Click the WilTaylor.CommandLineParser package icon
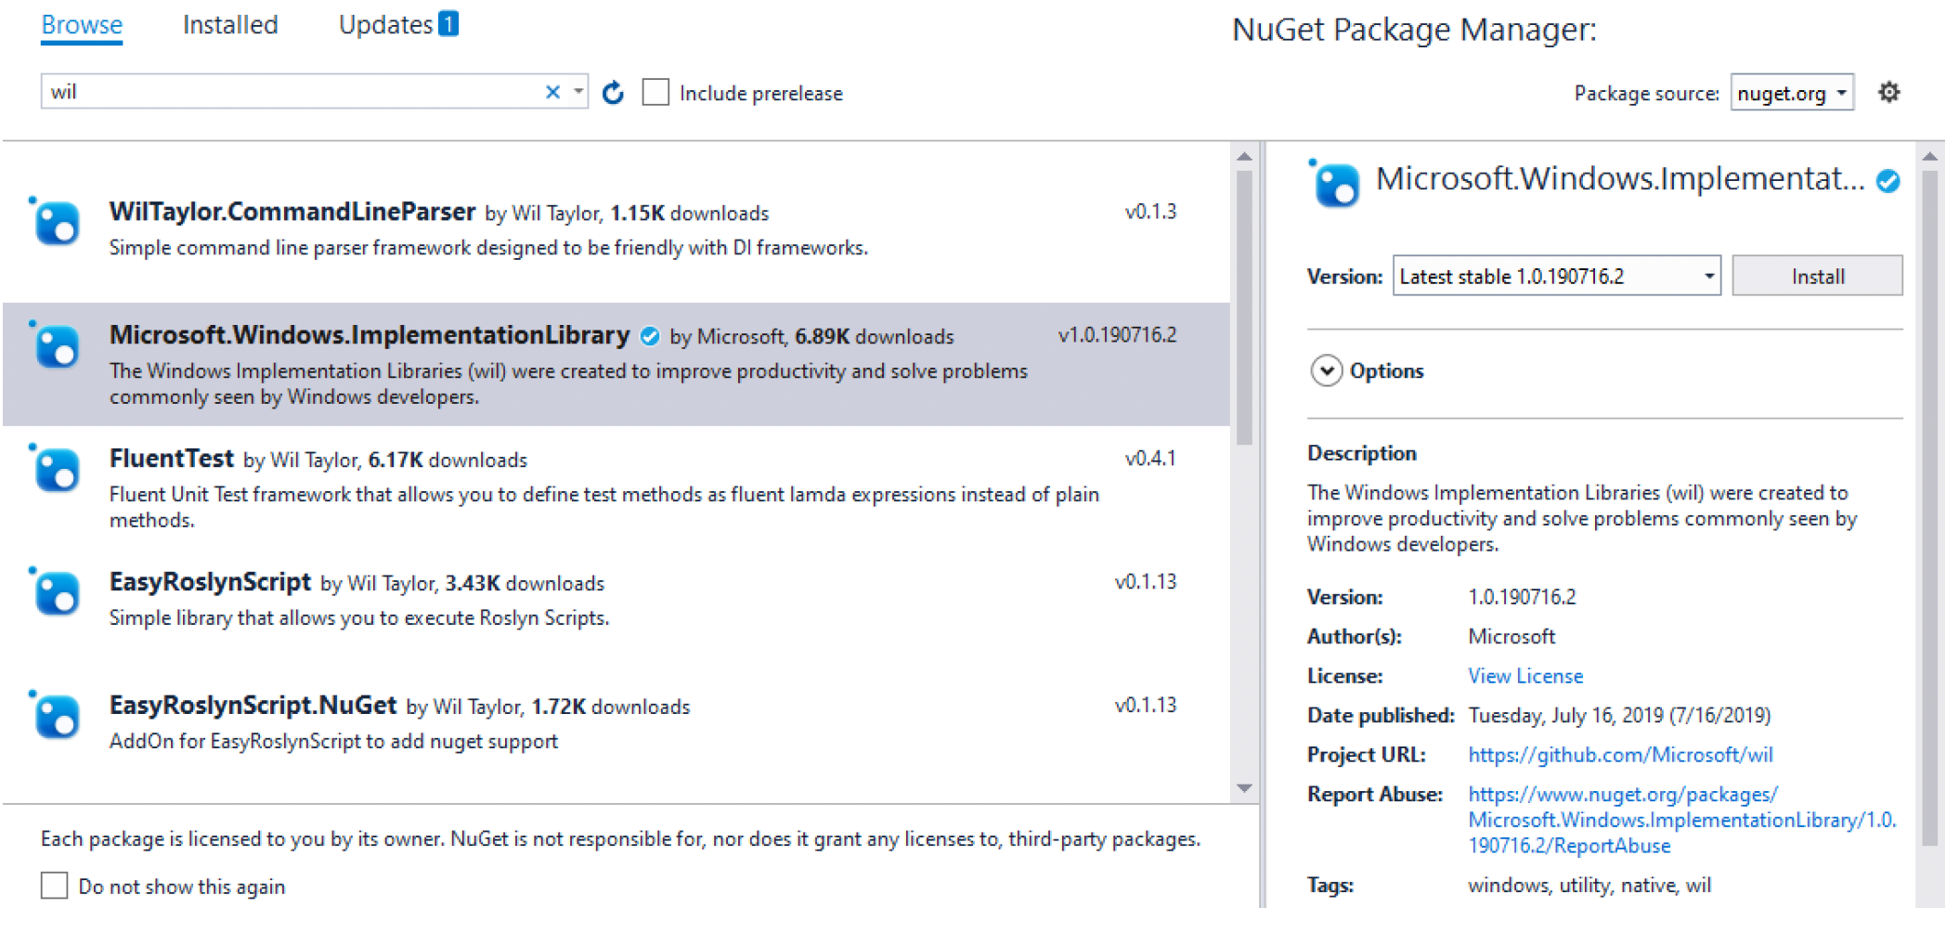The height and width of the screenshot is (934, 1959). pyautogui.click(x=56, y=223)
